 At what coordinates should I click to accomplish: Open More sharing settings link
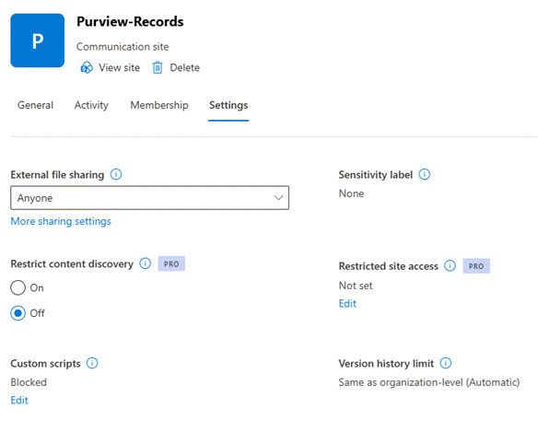tap(61, 221)
